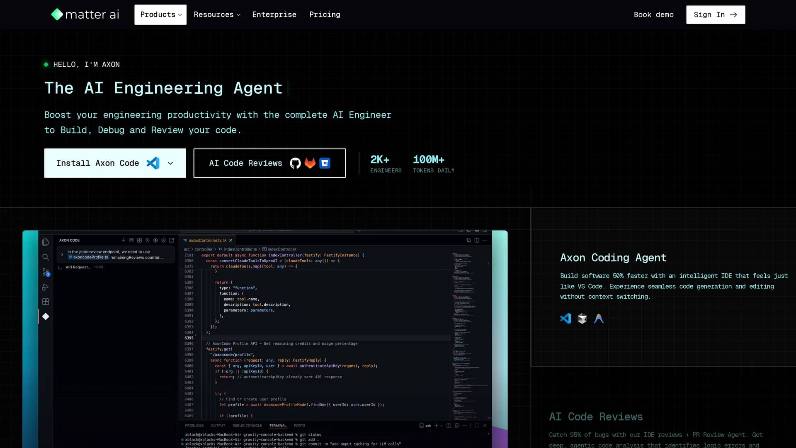Viewport: 796px width, 448px height.
Task: Go to the Enterprise page
Action: tap(274, 15)
